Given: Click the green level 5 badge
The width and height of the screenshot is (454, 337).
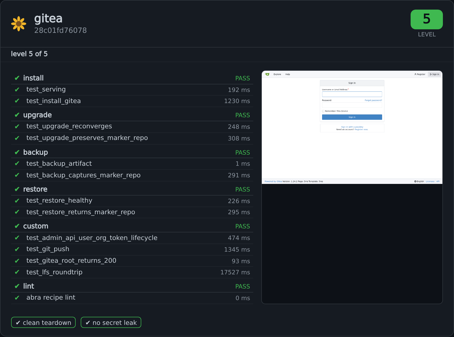Looking at the screenshot, I should 427,19.
